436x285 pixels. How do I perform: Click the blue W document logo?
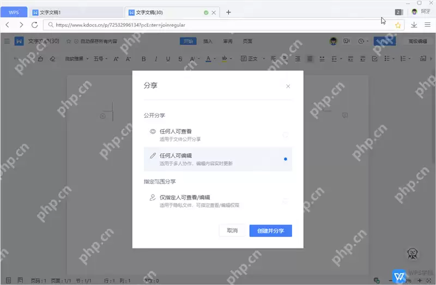click(19, 41)
